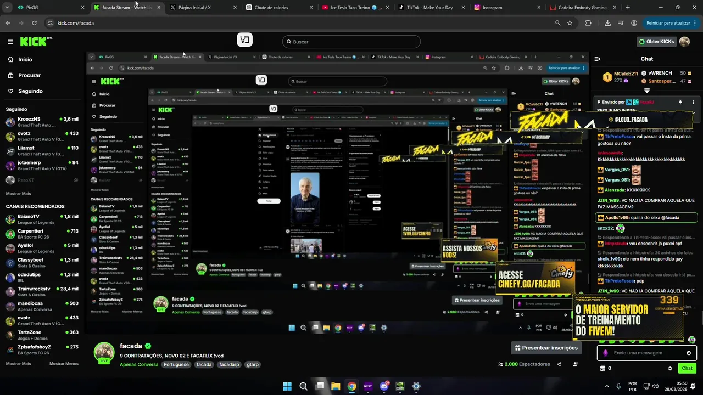Open File Explorer from the taskbar
The width and height of the screenshot is (703, 395).
336,386
